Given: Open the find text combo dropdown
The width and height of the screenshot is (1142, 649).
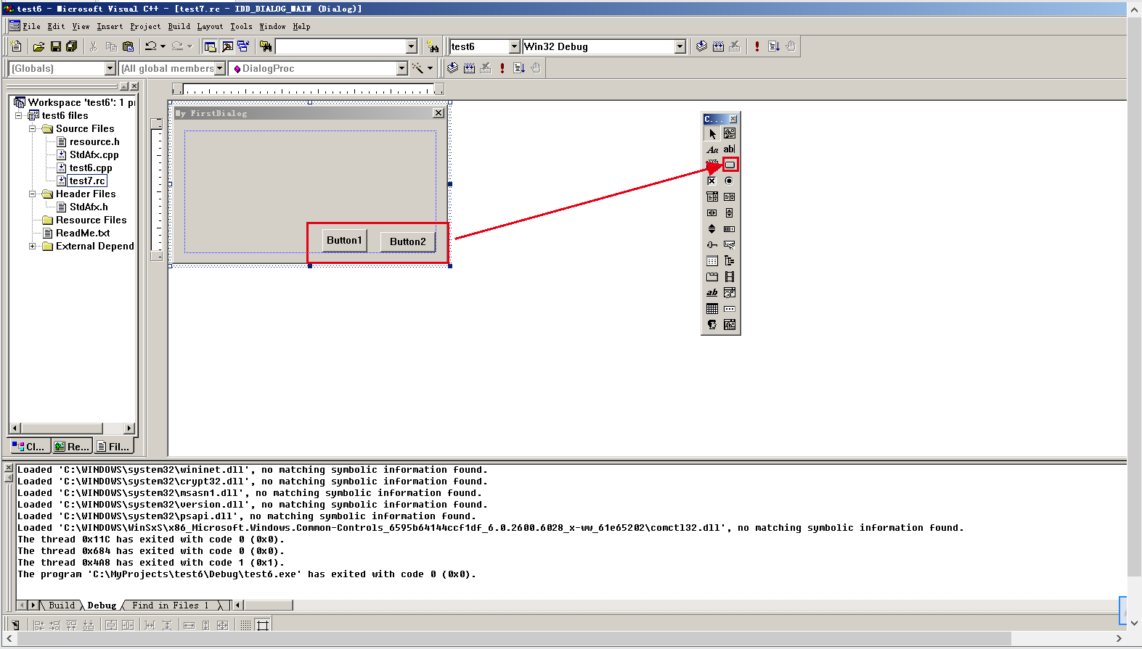Looking at the screenshot, I should (x=411, y=46).
